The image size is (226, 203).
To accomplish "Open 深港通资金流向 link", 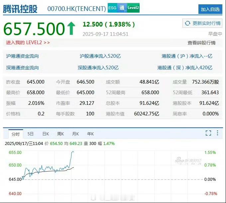I will (x=22, y=68).
